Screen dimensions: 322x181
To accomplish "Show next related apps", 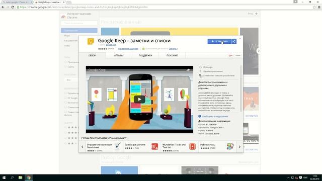I will coord(239,147).
